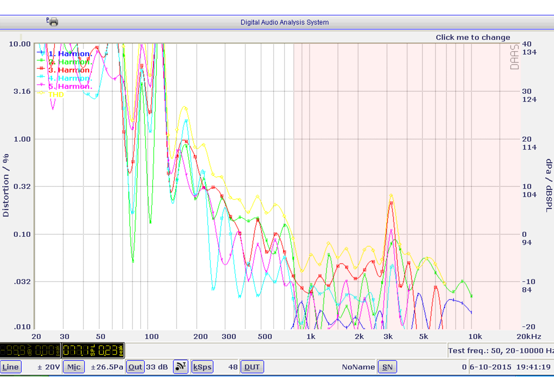Click the Test freq. status field
The image size is (554, 391).
click(x=500, y=351)
